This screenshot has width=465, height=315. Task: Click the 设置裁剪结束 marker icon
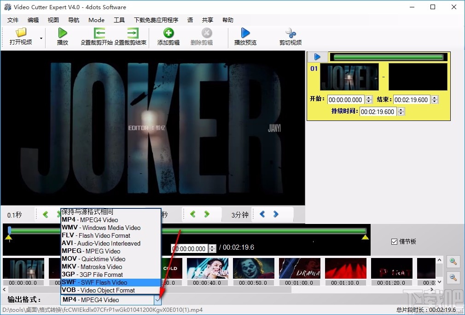pyautogui.click(x=133, y=34)
